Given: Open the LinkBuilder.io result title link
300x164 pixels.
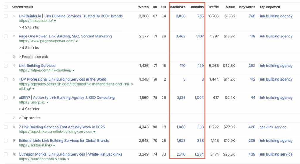Looking at the screenshot, I should pos(71,16).
